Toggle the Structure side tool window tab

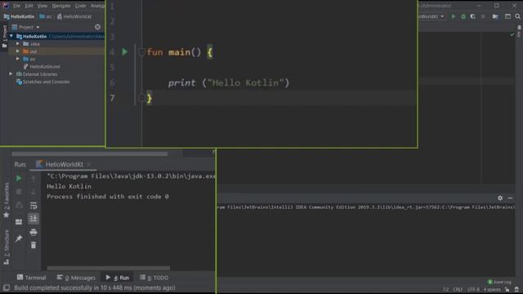7,247
